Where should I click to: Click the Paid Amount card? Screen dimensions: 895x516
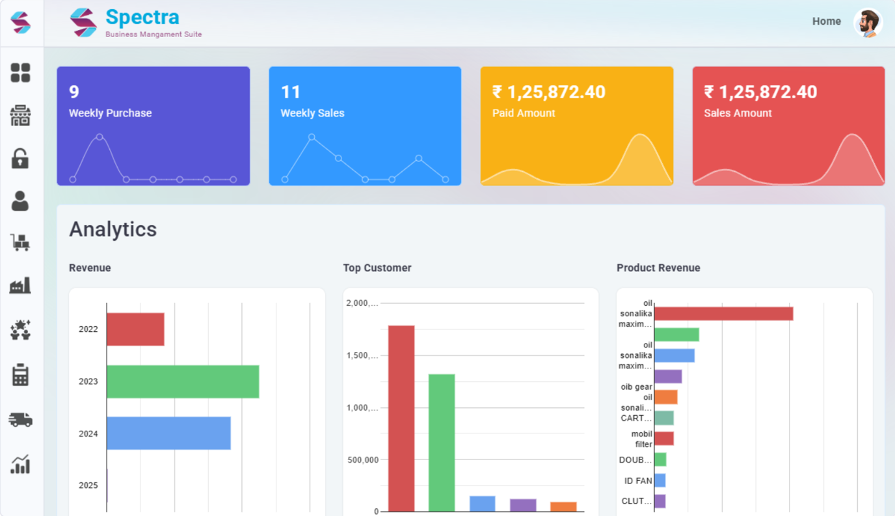pyautogui.click(x=576, y=125)
